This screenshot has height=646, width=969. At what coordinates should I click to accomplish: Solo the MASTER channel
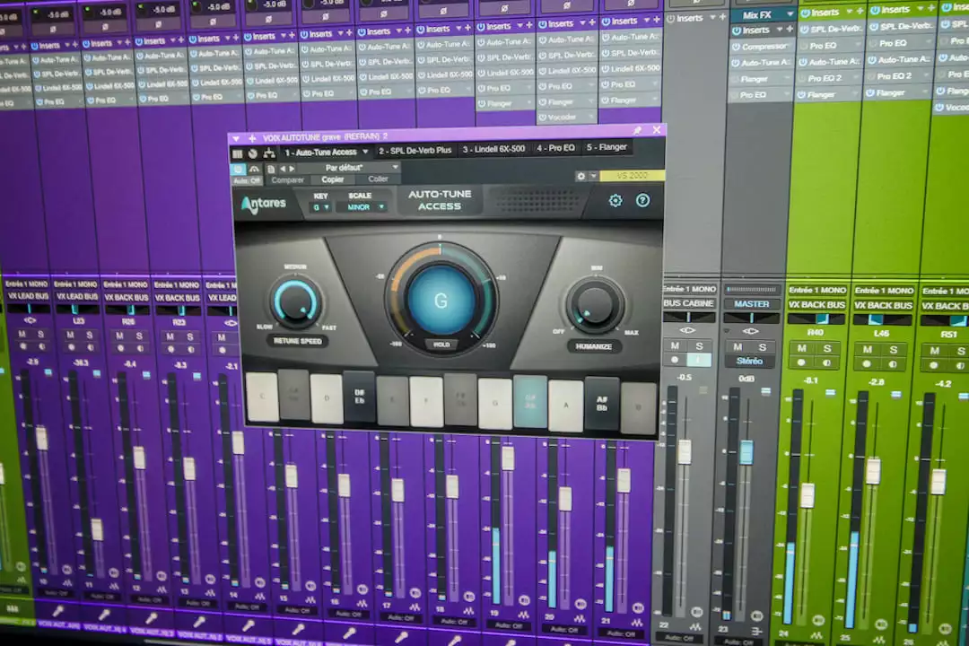coord(763,347)
